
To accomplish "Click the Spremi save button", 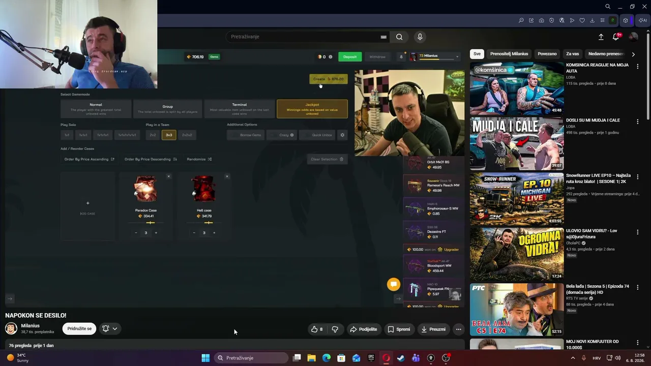I will click(398, 329).
